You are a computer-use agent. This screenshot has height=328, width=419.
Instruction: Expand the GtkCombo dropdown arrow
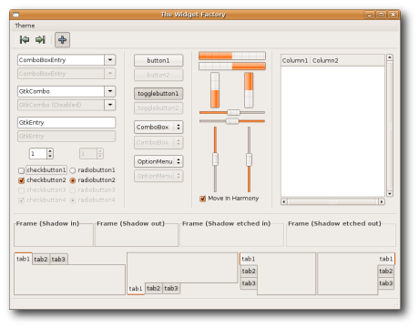[110, 91]
